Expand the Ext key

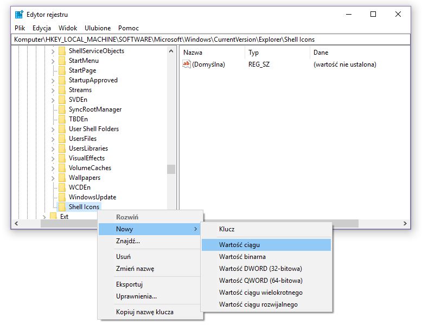point(44,217)
